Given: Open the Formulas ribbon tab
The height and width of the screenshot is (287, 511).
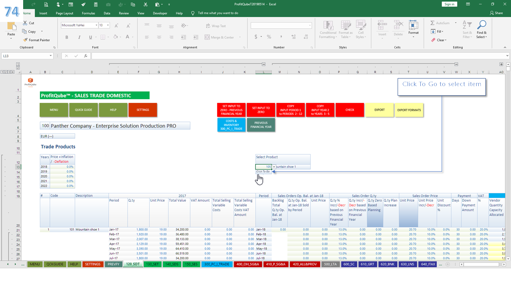Looking at the screenshot, I should 88,13.
